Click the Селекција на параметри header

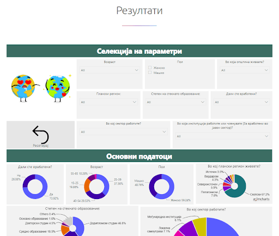pyautogui.click(x=139, y=51)
